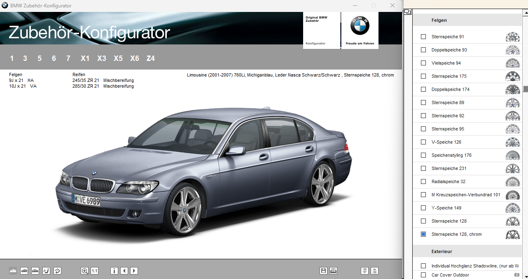
Task: Click the previous arrow (left triangle) icon
Action: coord(124,271)
